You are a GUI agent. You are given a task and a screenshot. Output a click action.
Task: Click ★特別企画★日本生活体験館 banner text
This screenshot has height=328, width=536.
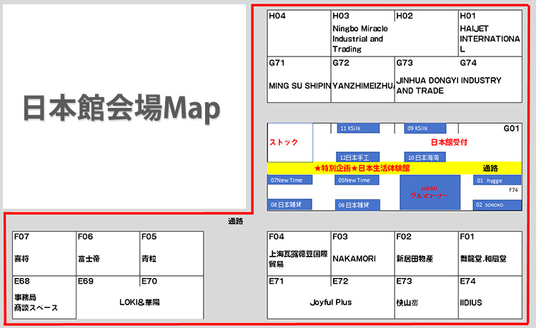(x=362, y=168)
